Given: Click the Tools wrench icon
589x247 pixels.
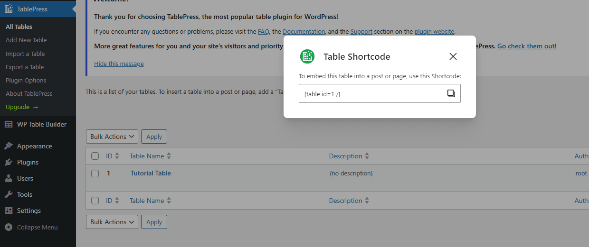Looking at the screenshot, I should (9, 194).
